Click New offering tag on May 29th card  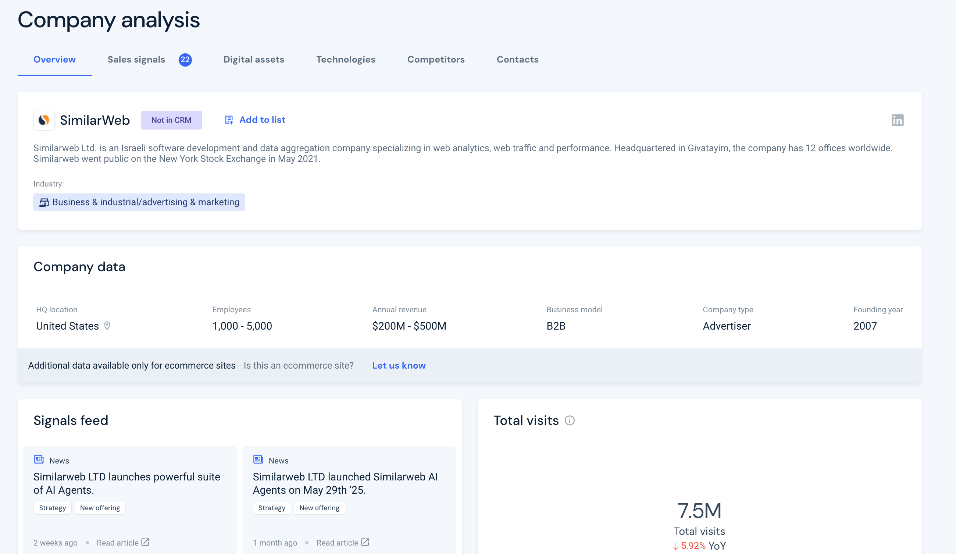(x=319, y=508)
